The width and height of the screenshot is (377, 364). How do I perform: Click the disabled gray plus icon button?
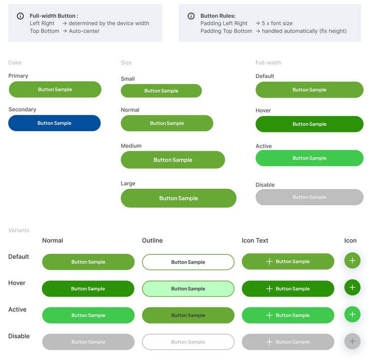(352, 341)
